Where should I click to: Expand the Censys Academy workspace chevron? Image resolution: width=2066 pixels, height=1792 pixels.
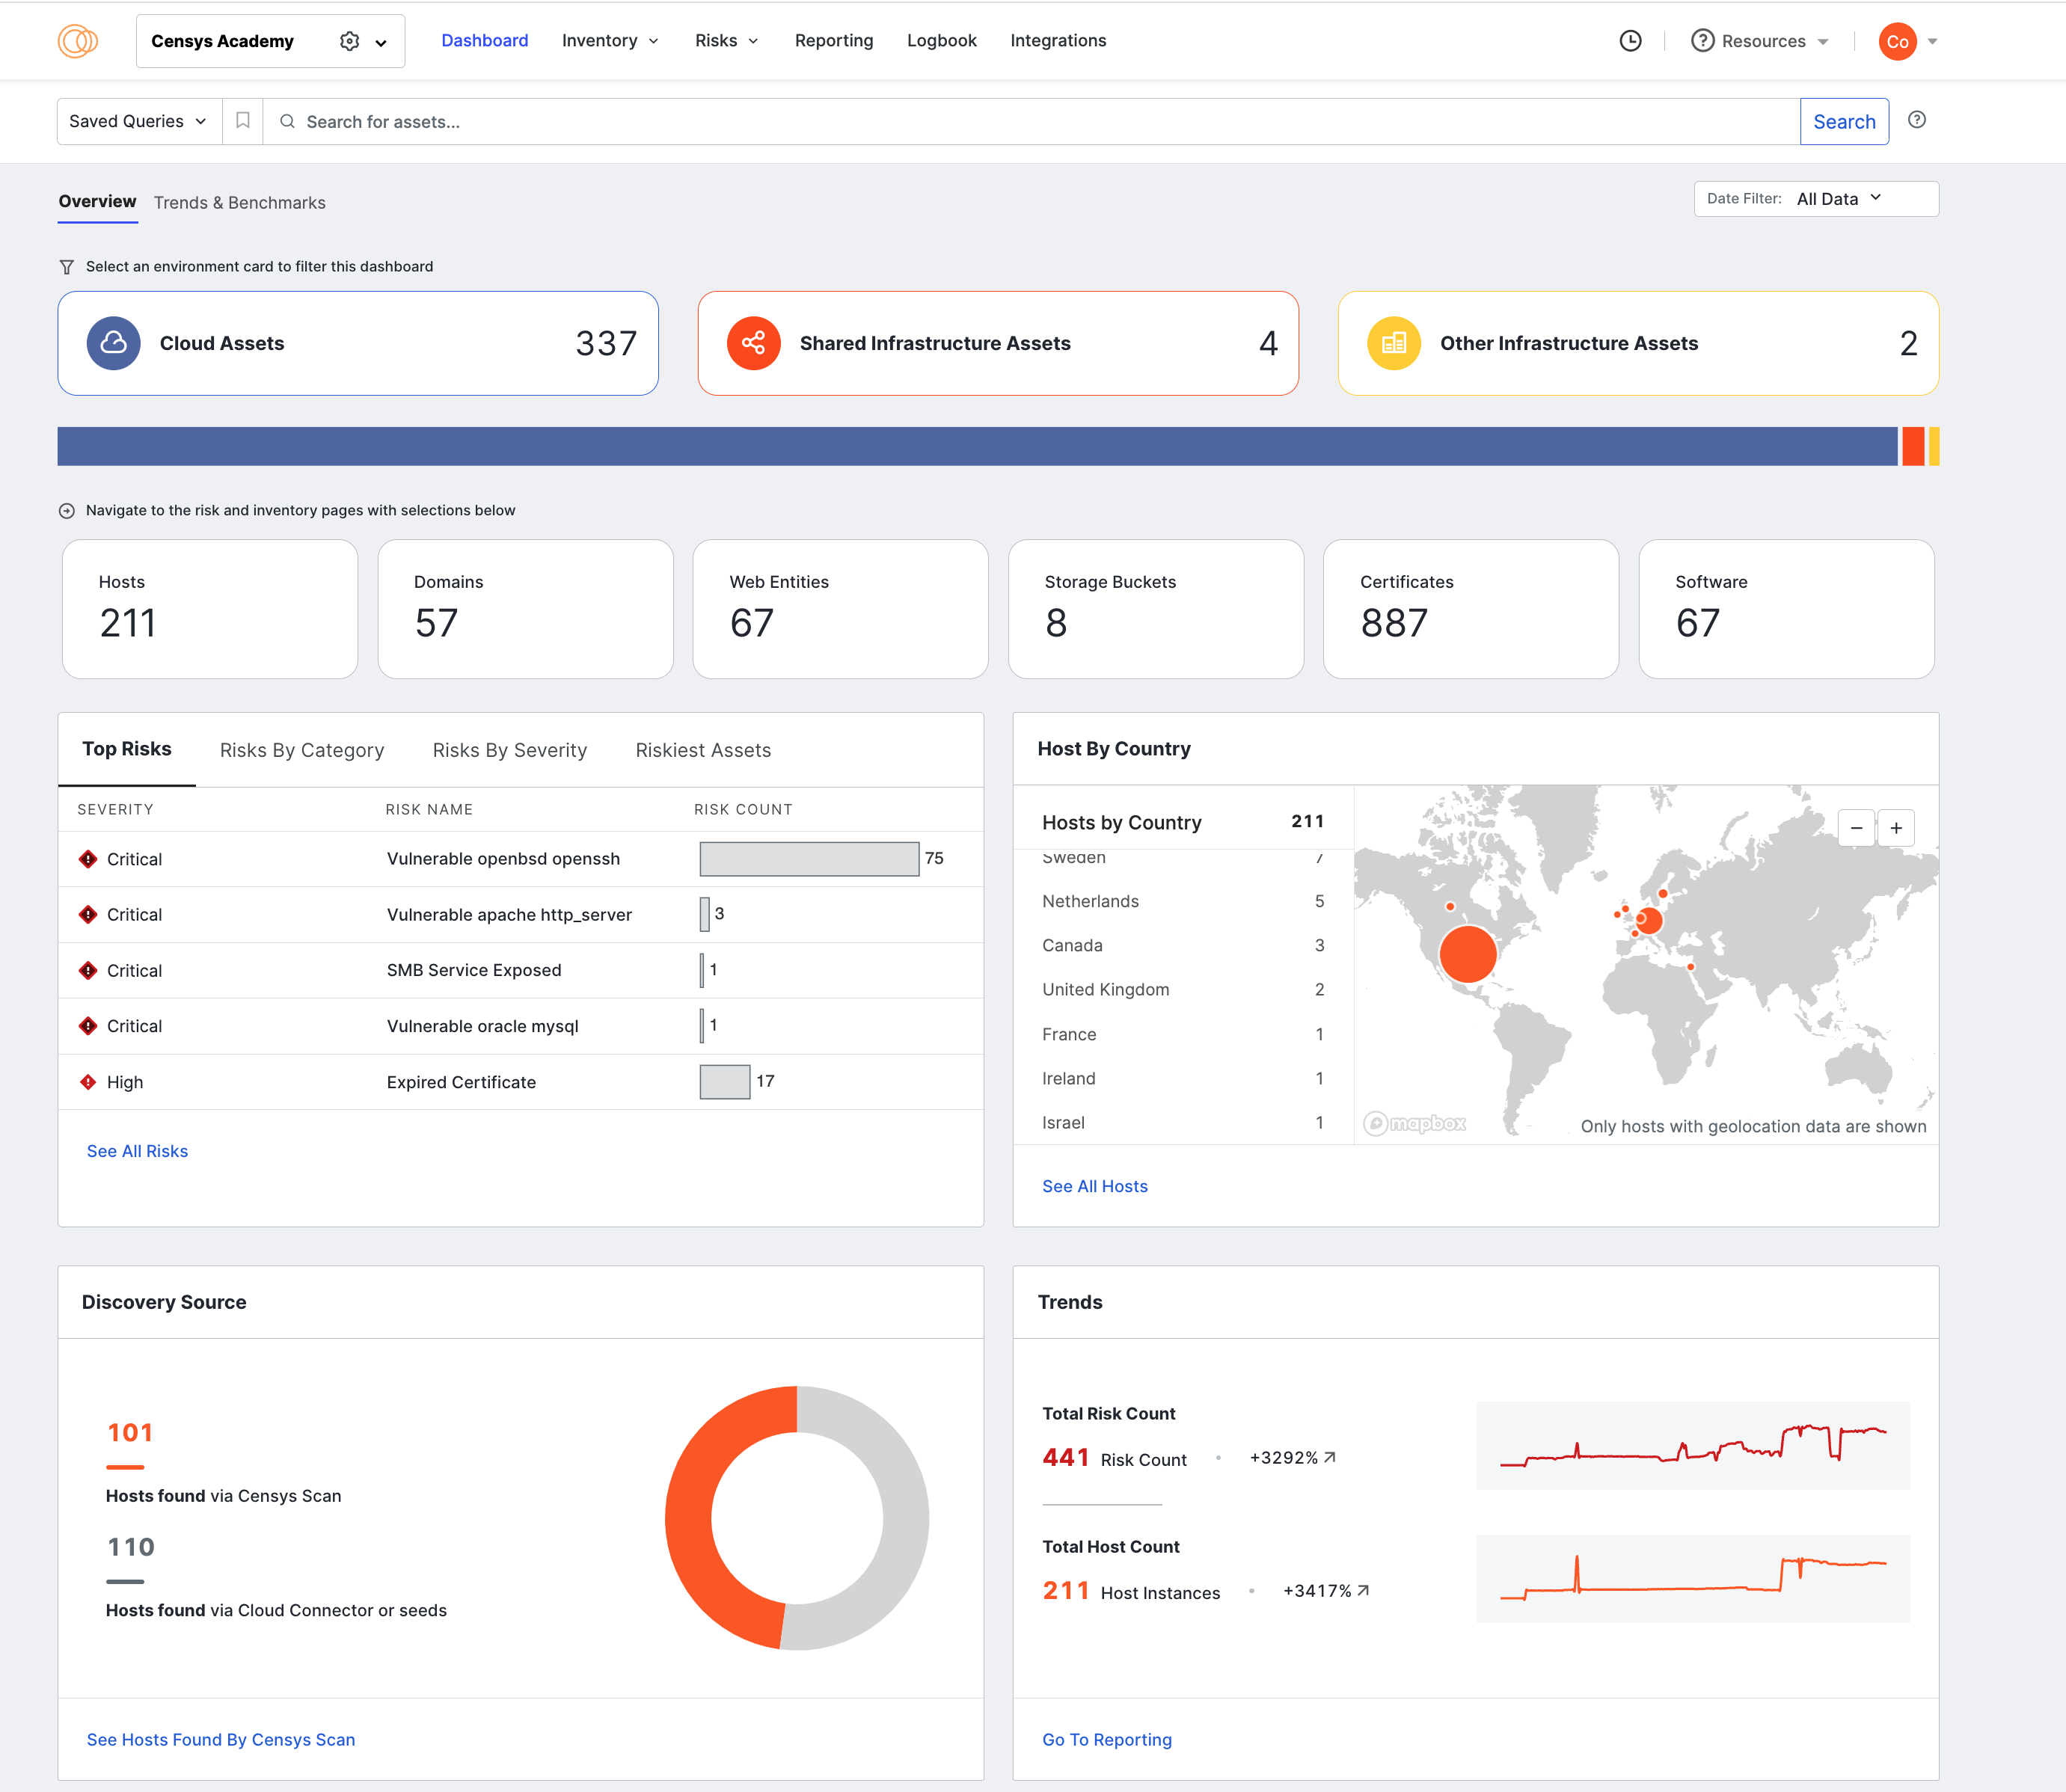pos(381,42)
